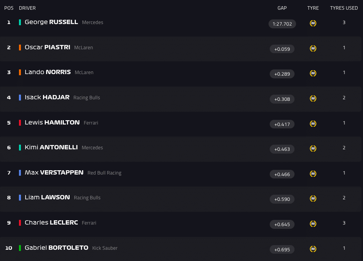Image resolution: width=363 pixels, height=261 pixels.
Task: Click Hadjar's yellow medium tyre icon
Action: tap(313, 99)
